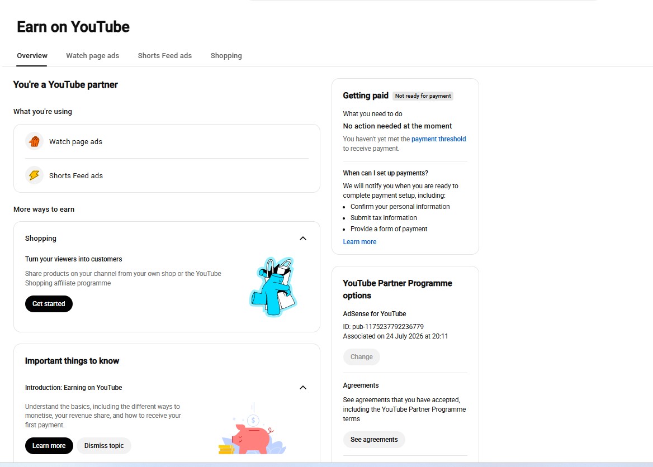Click the black Learn more button
The width and height of the screenshot is (653, 467).
pyautogui.click(x=49, y=446)
